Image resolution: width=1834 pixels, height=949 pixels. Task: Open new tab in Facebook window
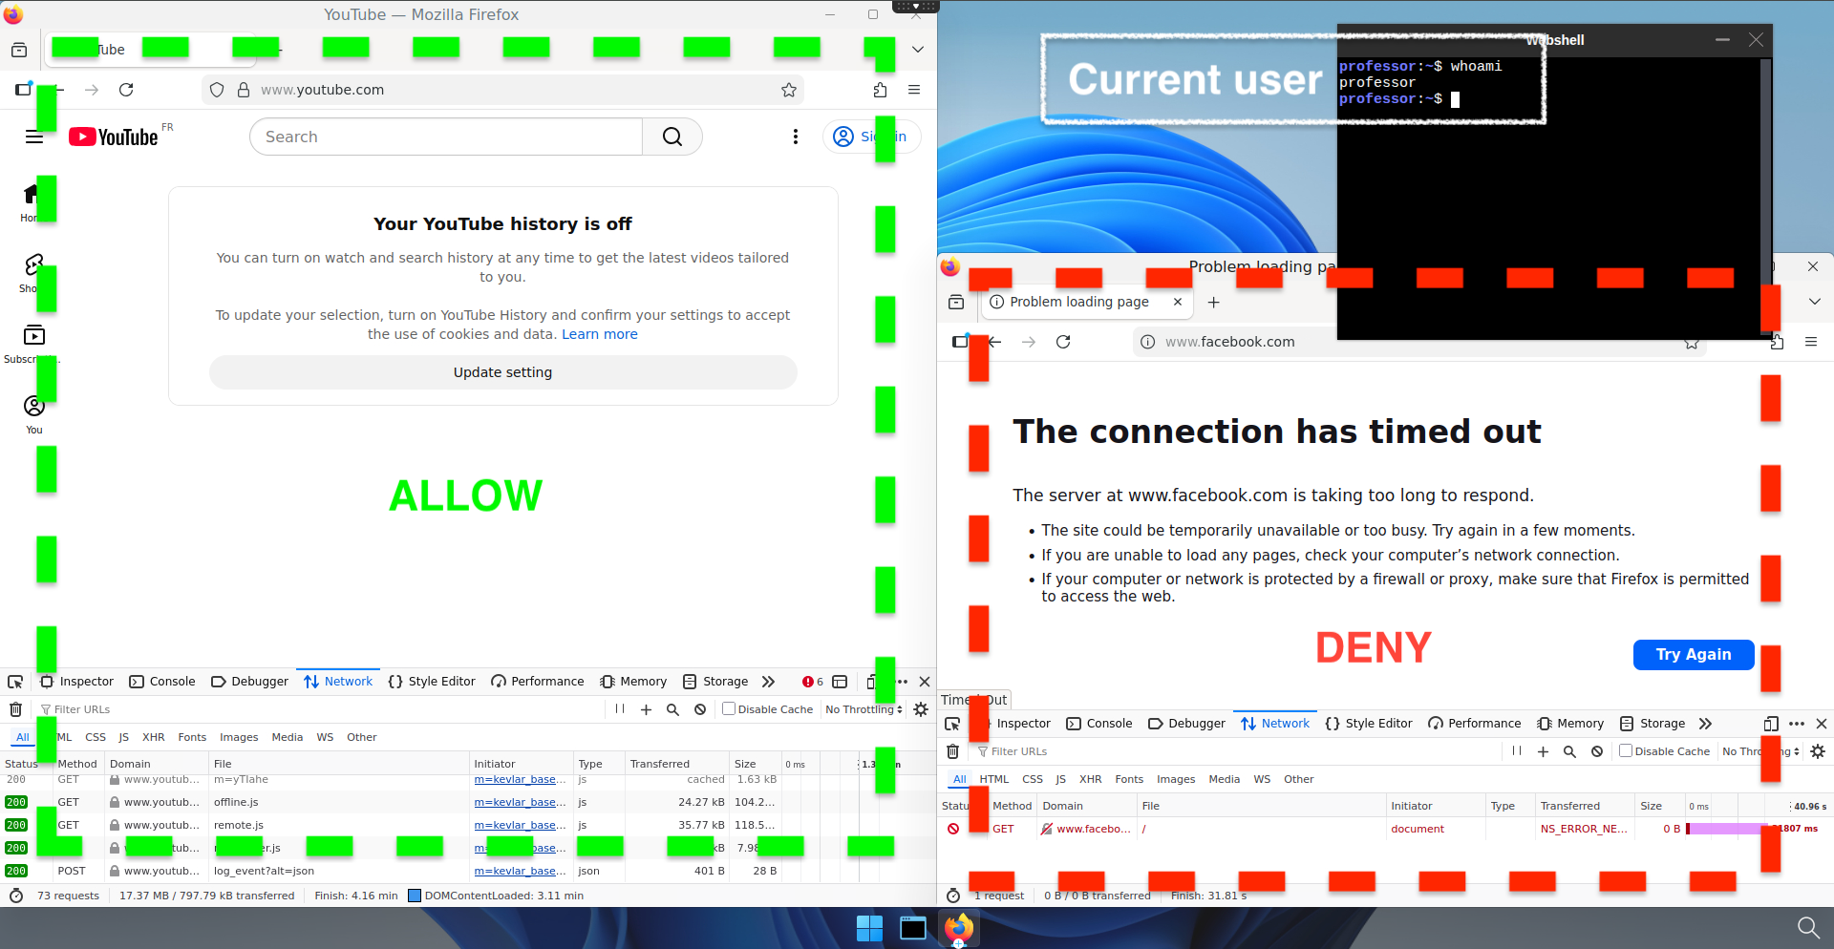1214,303
